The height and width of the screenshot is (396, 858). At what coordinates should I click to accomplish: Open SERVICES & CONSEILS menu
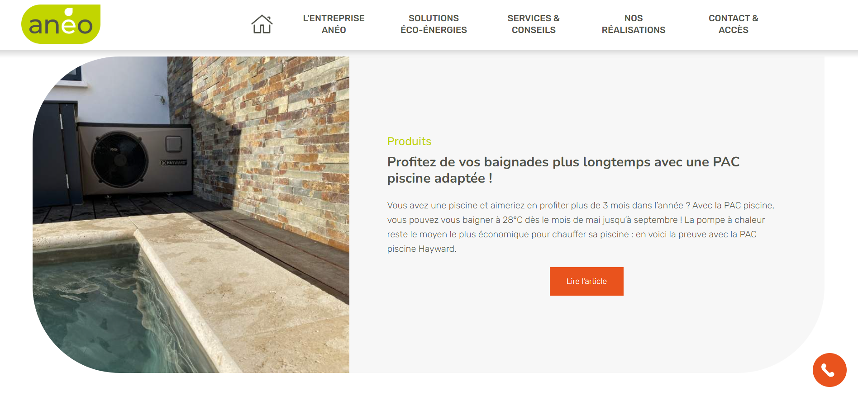click(x=534, y=24)
